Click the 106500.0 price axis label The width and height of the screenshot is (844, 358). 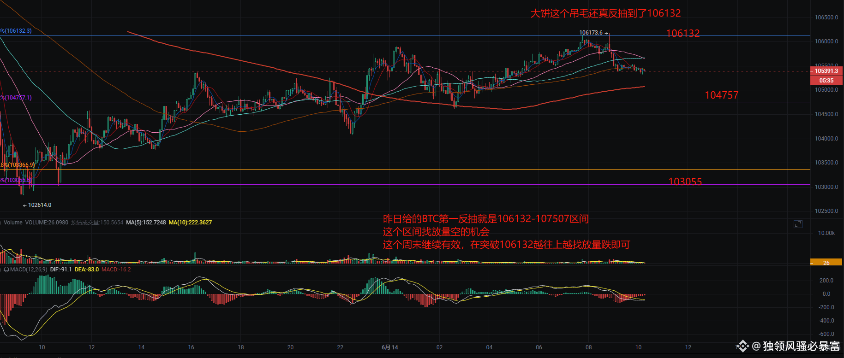point(826,18)
